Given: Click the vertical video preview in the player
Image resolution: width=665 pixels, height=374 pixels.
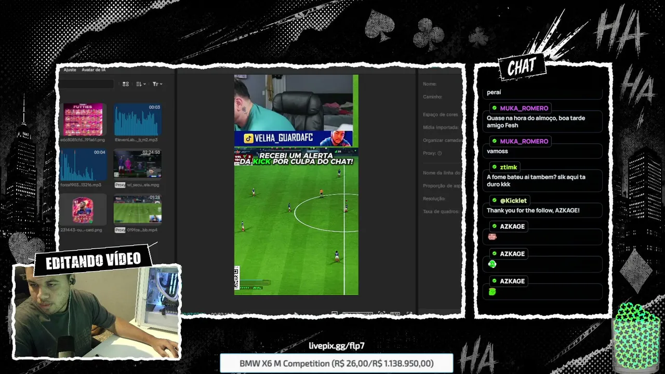Looking at the screenshot, I should (x=296, y=185).
